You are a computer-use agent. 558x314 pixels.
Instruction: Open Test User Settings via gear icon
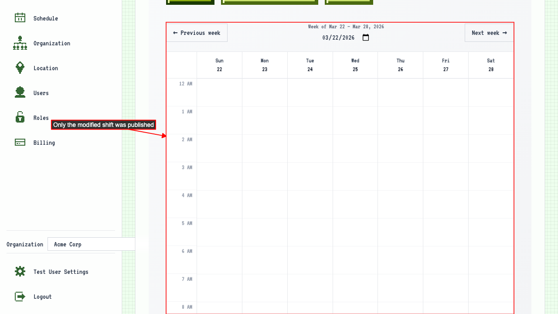[x=20, y=271]
